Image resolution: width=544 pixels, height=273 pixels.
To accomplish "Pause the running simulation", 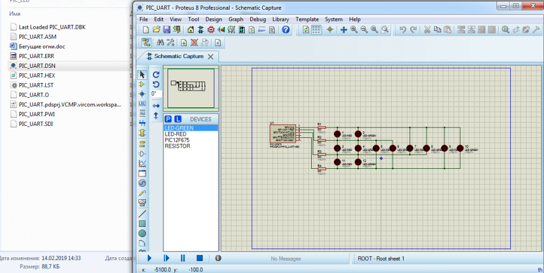I will [x=183, y=258].
